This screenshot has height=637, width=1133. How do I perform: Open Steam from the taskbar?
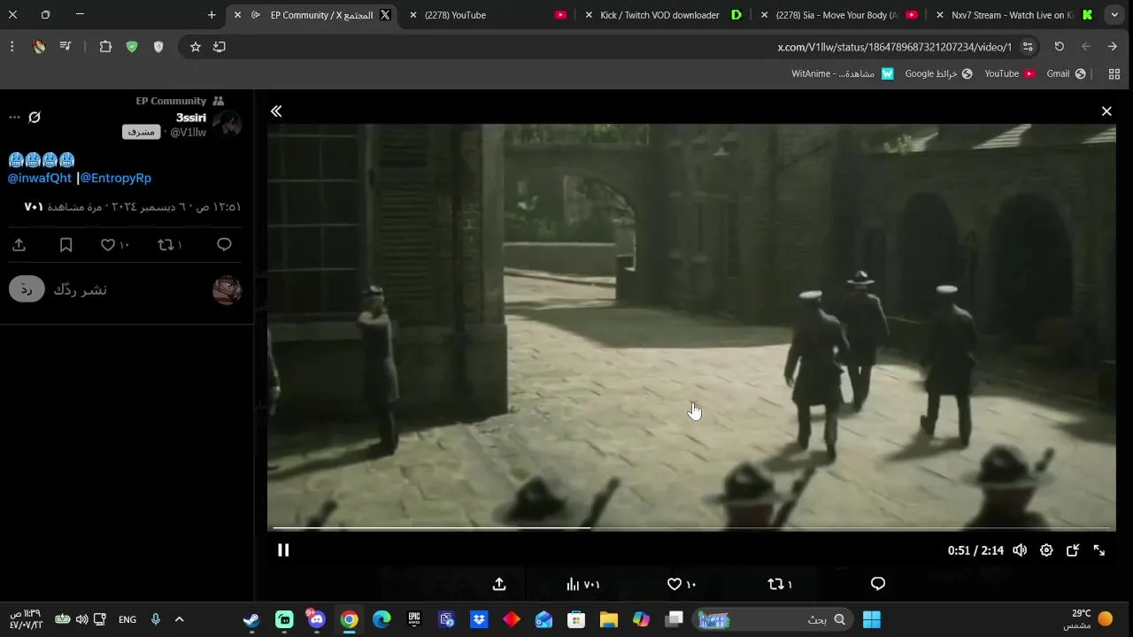(x=251, y=619)
